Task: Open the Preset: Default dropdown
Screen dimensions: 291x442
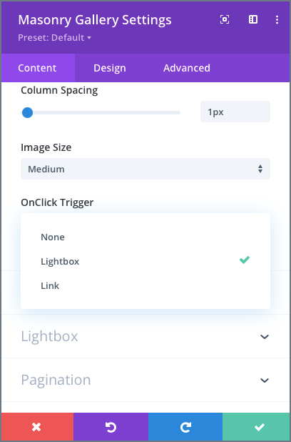Action: click(54, 37)
